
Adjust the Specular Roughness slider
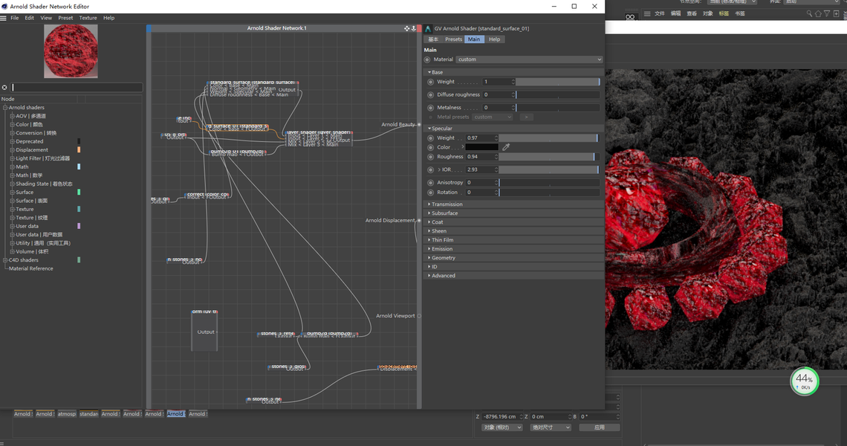click(x=549, y=157)
